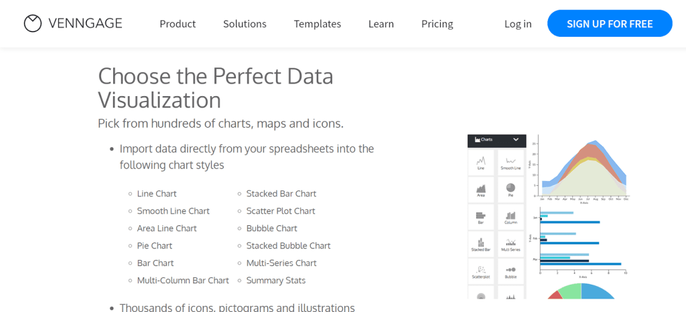Open the Product menu

point(178,24)
